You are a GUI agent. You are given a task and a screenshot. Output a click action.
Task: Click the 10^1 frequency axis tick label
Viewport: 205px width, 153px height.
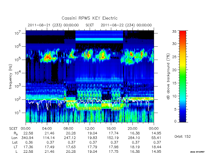pos(18,113)
